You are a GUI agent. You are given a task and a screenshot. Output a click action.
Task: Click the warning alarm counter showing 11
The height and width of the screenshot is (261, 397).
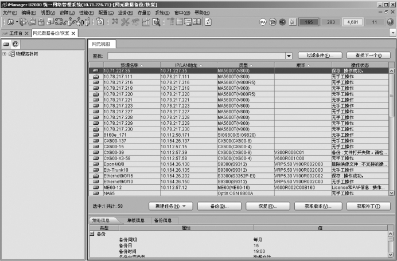coord(375,22)
